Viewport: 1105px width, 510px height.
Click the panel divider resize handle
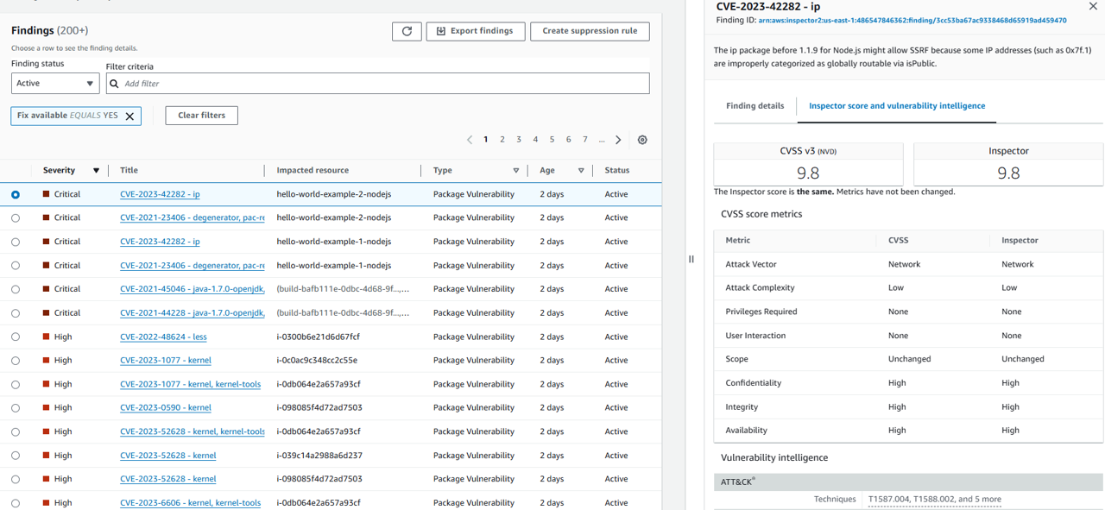coord(691,259)
